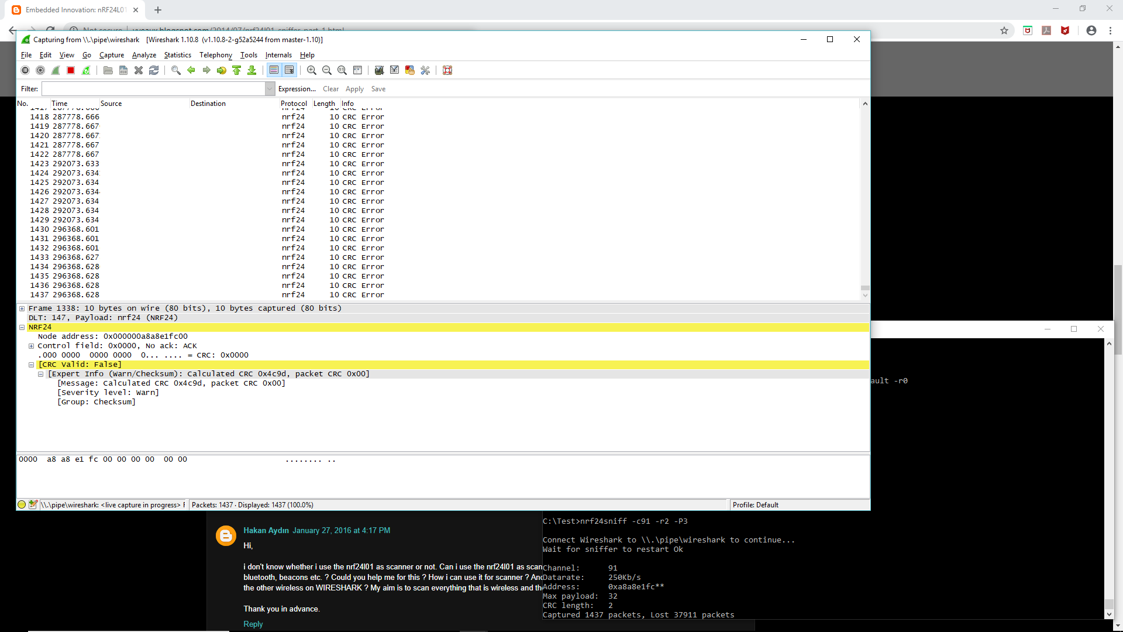The height and width of the screenshot is (632, 1123).
Task: Edit display filters icon
Action: coord(395,70)
